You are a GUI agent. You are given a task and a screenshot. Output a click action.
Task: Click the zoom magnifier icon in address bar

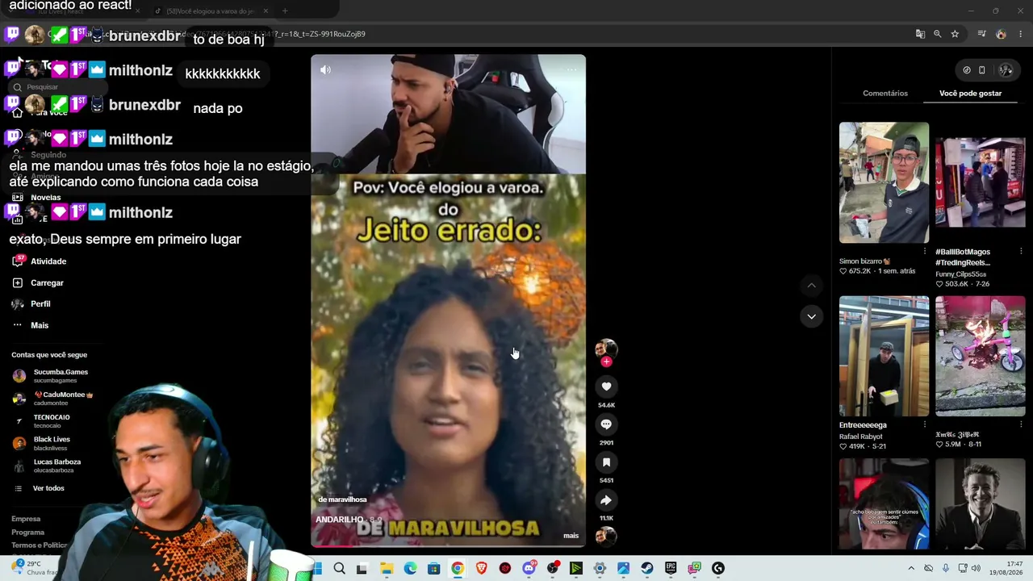tap(937, 34)
